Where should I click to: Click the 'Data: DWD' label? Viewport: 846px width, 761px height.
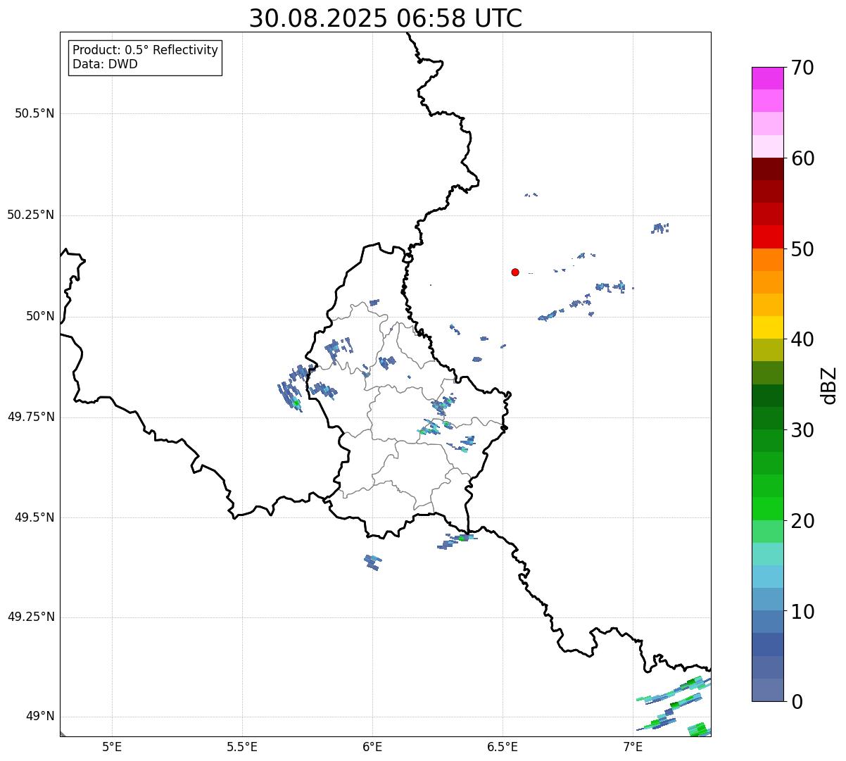coord(105,65)
